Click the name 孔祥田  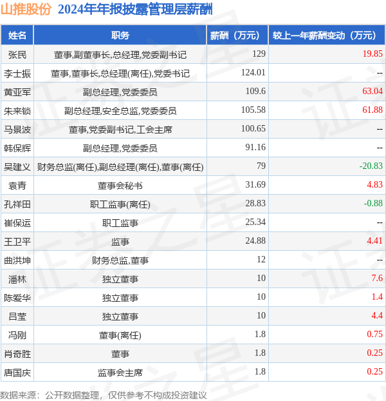pos(17,204)
